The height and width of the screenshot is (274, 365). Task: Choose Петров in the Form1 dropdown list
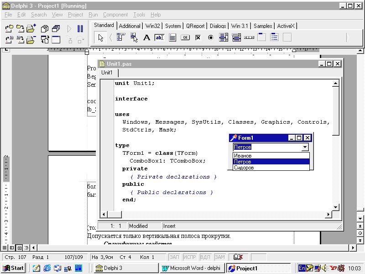pos(271,162)
